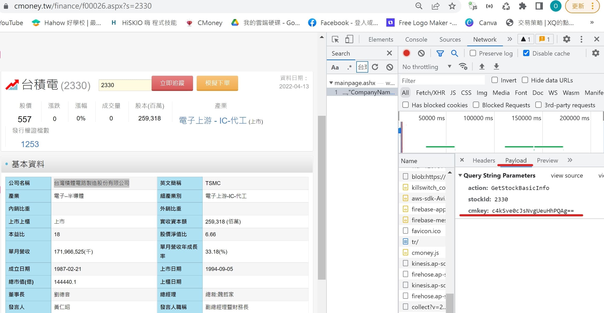Toggle match case 'Aa' in Search
Image resolution: width=604 pixels, height=313 pixels.
[x=335, y=67]
